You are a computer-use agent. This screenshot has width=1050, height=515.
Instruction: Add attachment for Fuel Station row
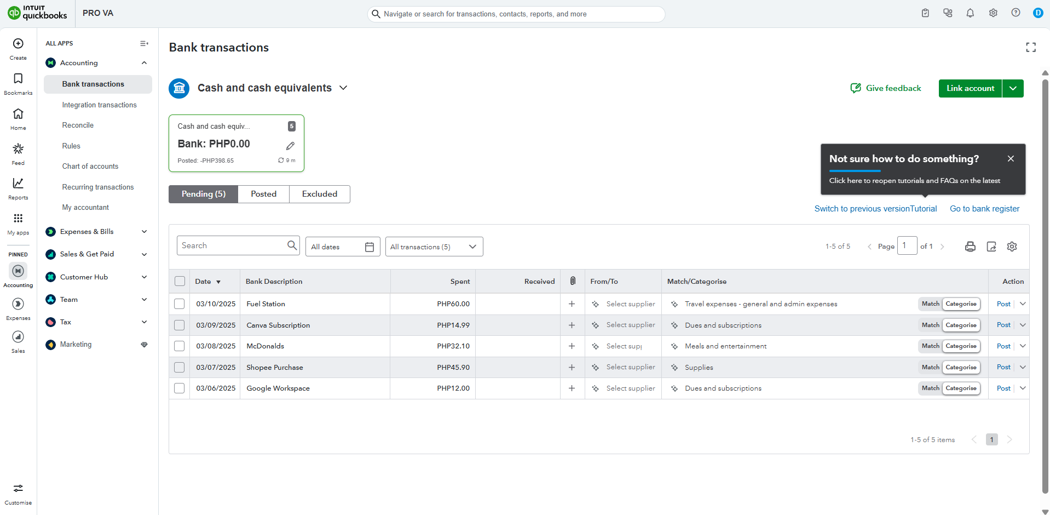point(572,304)
